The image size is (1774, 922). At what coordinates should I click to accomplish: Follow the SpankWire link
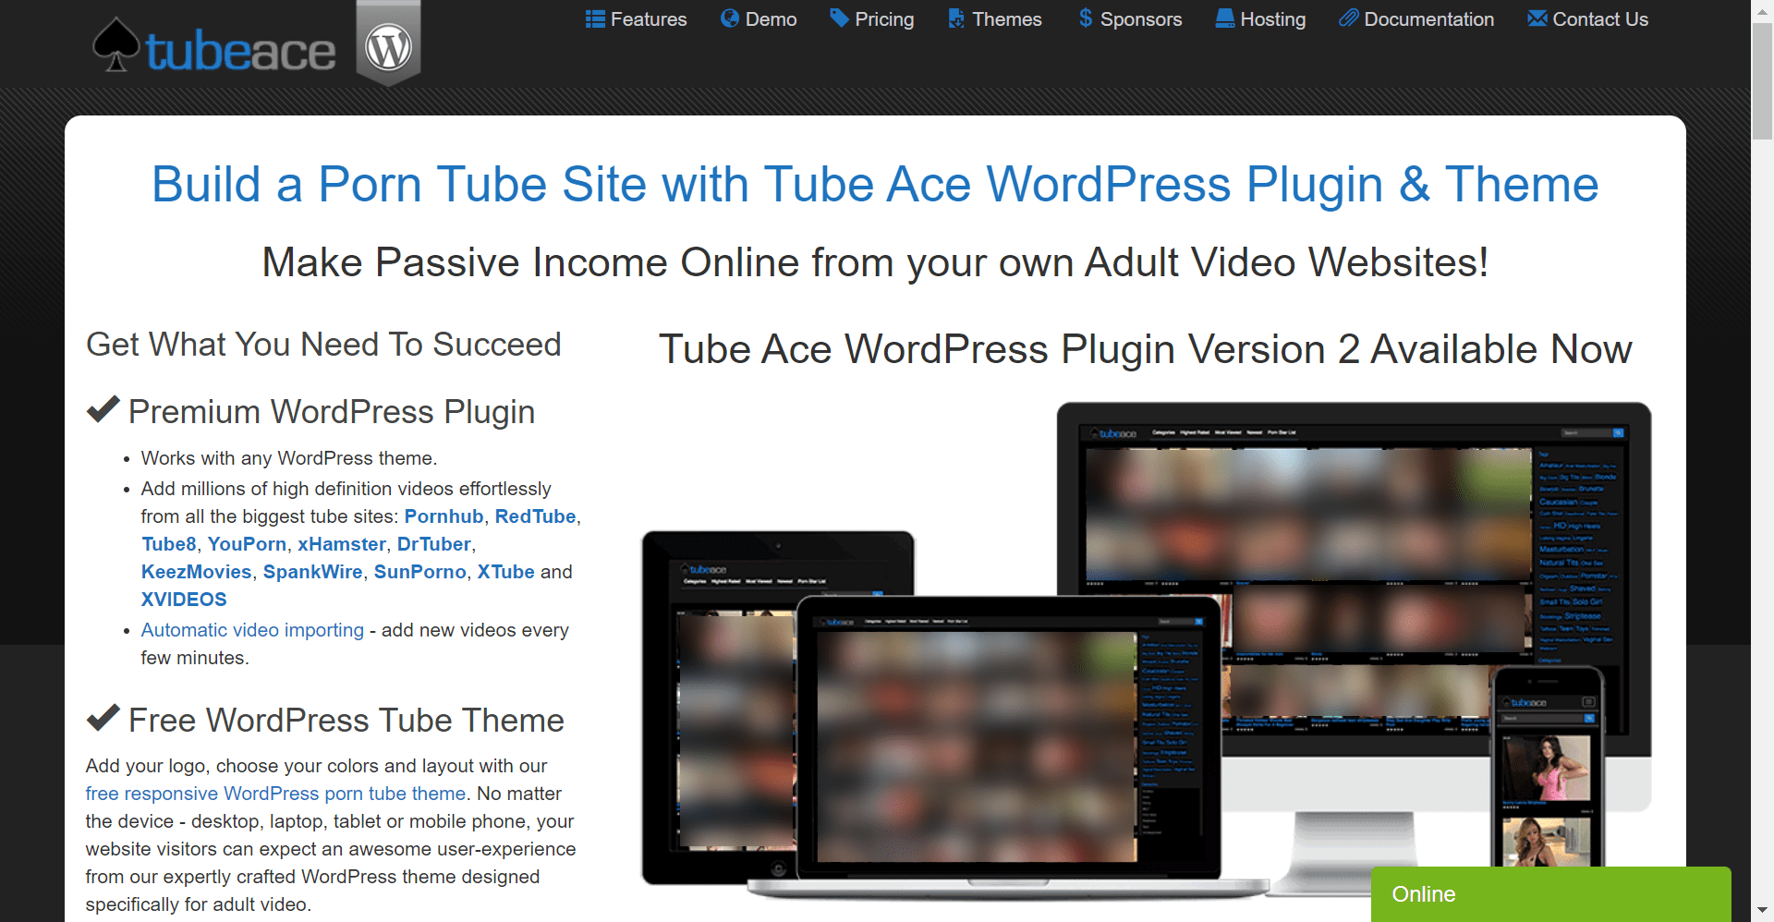click(313, 572)
